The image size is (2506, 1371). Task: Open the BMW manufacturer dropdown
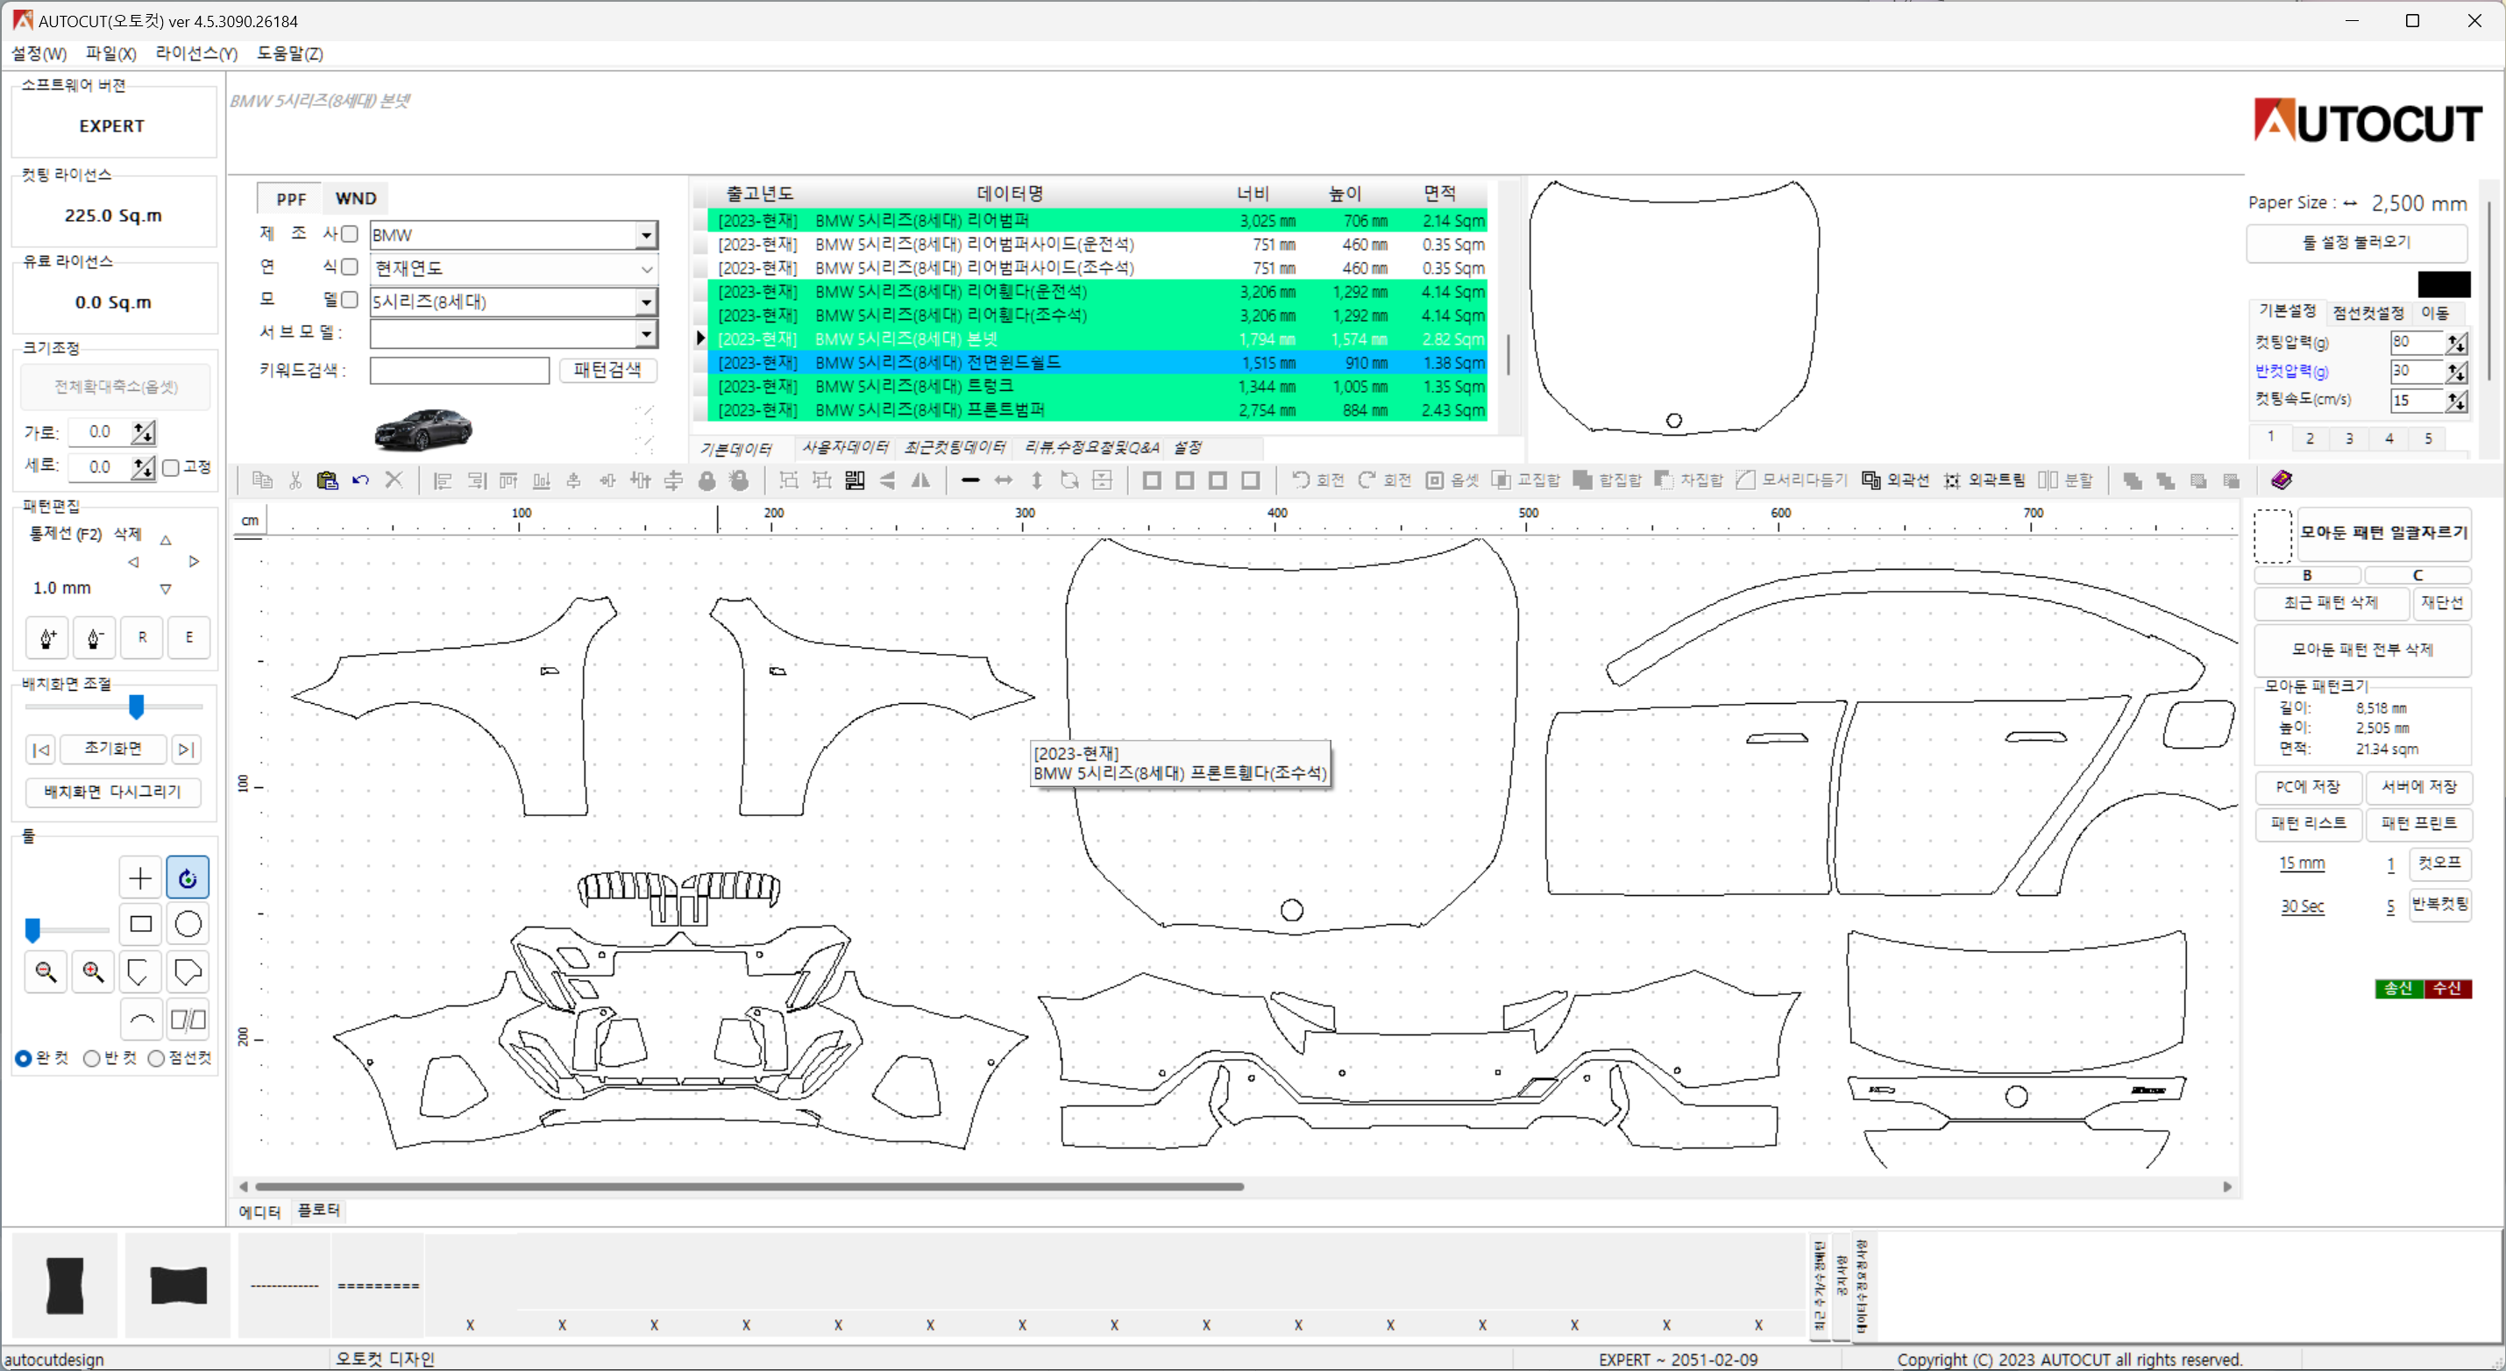click(x=646, y=235)
